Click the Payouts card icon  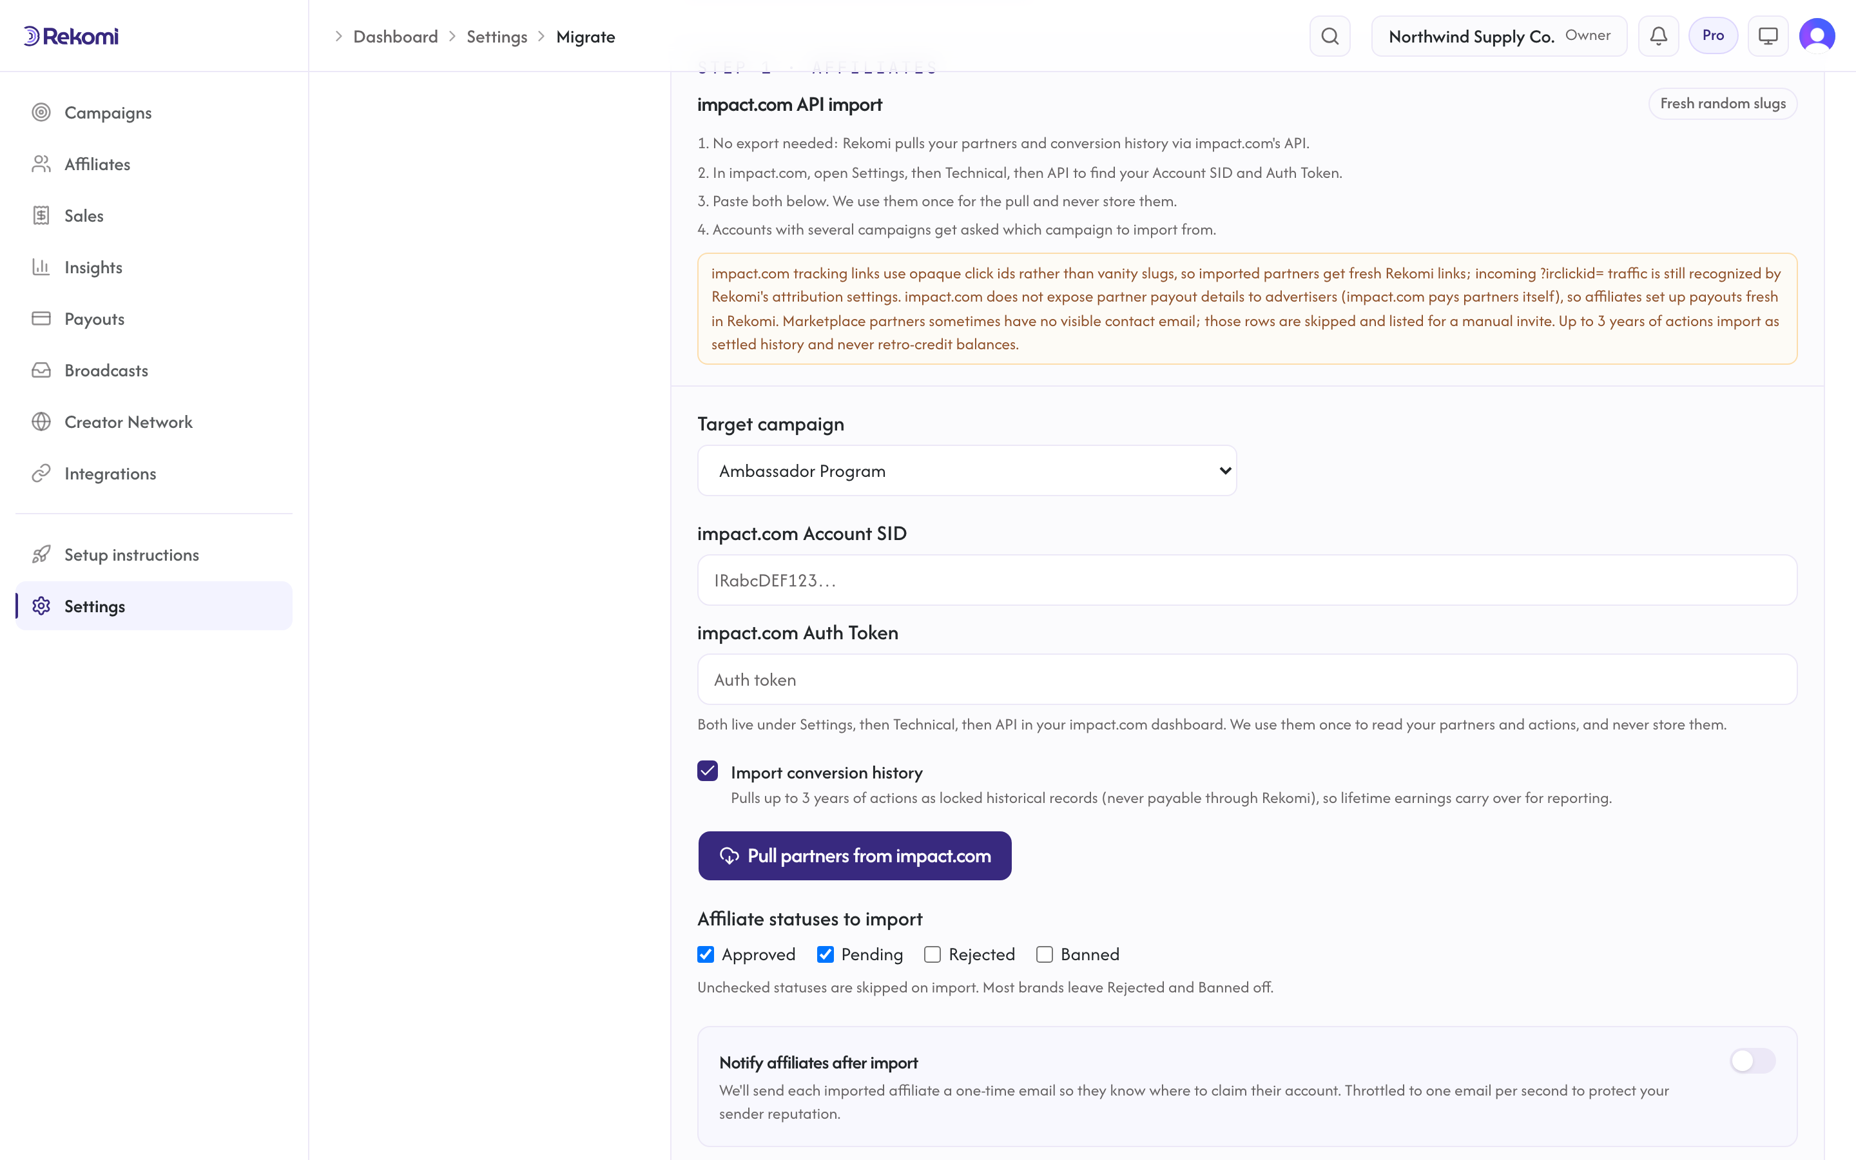point(41,318)
